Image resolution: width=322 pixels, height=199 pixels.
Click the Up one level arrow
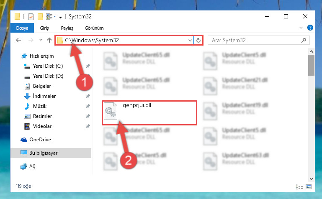coord(49,40)
